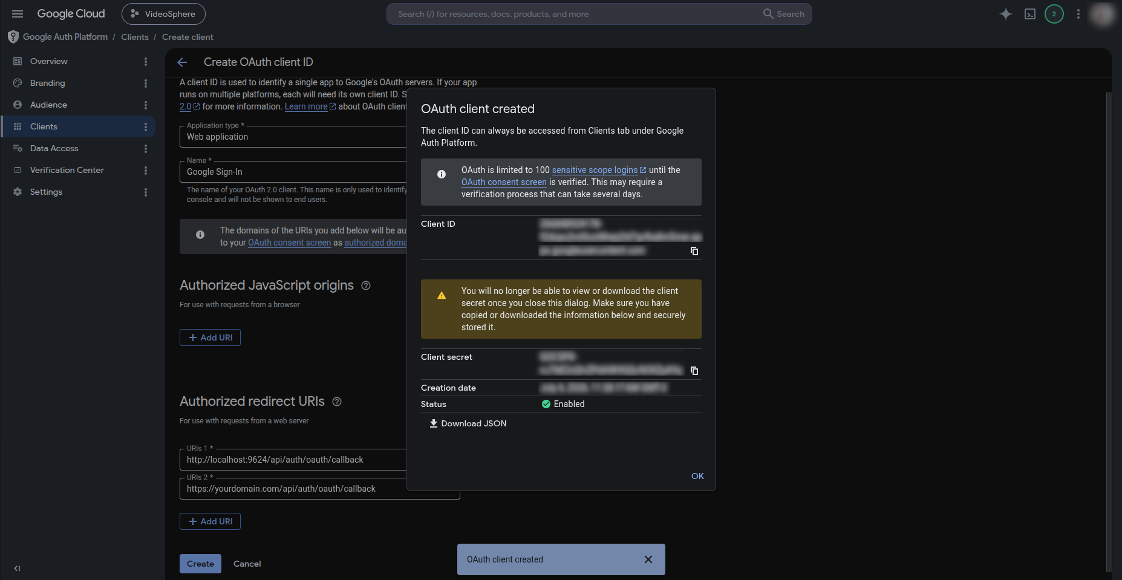Image resolution: width=1122 pixels, height=580 pixels.
Task: Click the Cancel button
Action: coord(247,564)
